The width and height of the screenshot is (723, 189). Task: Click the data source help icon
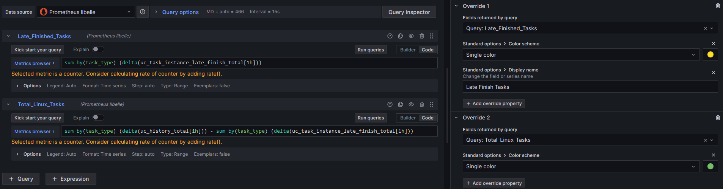[x=143, y=12]
